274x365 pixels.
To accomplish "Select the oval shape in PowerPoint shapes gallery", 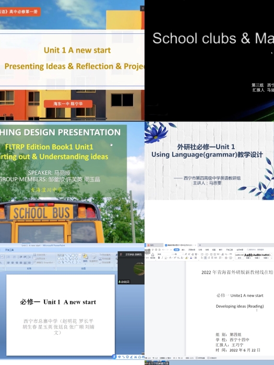I will point(76,255).
